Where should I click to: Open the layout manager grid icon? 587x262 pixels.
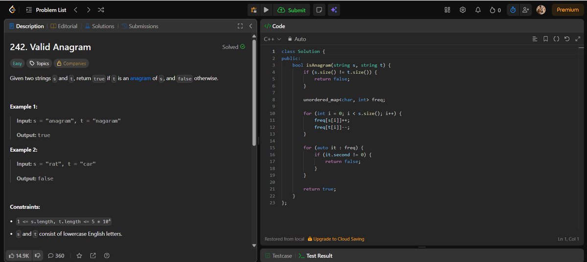pyautogui.click(x=447, y=10)
